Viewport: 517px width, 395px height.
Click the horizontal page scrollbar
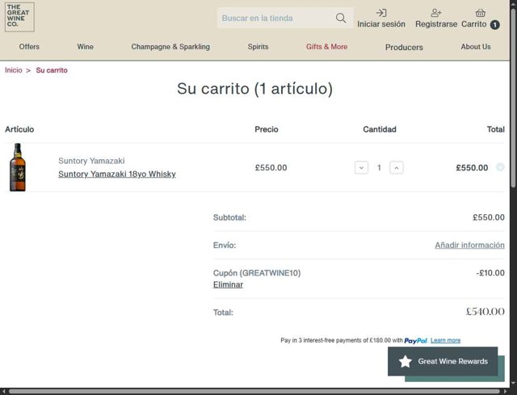click(254, 392)
